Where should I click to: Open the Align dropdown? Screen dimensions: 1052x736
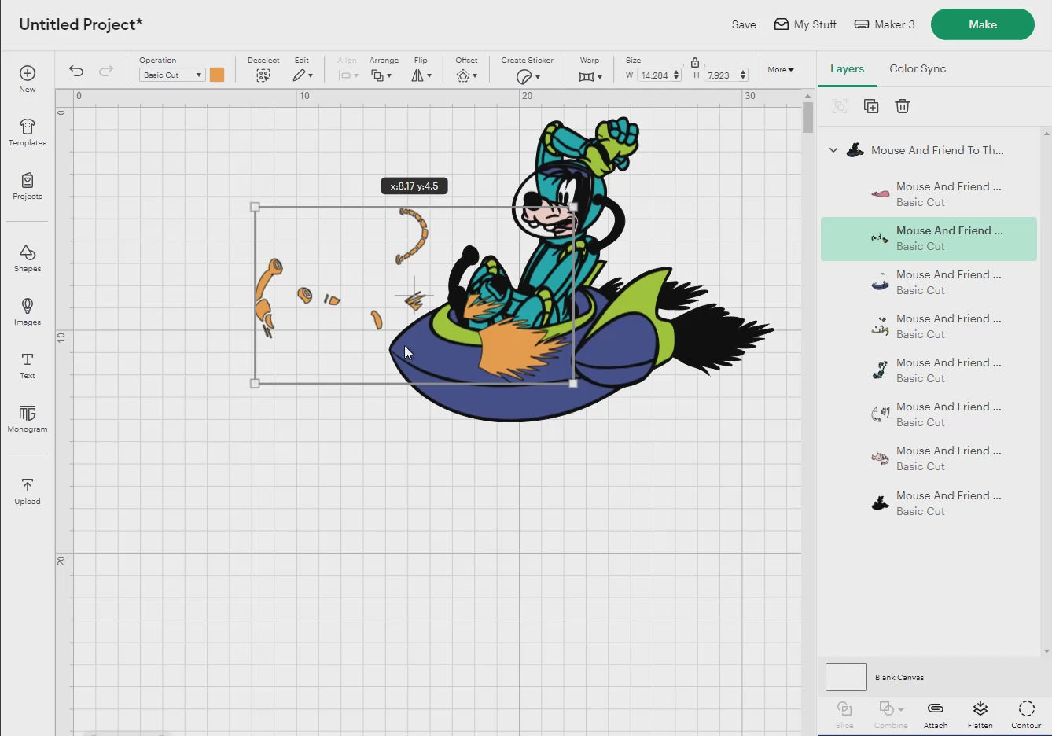click(x=348, y=75)
